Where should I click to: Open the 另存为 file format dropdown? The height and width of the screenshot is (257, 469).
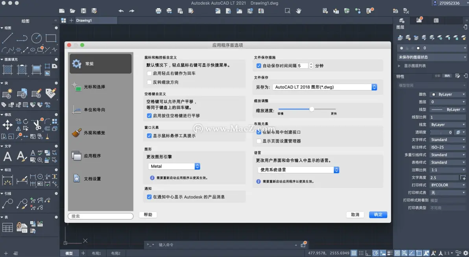pyautogui.click(x=325, y=87)
